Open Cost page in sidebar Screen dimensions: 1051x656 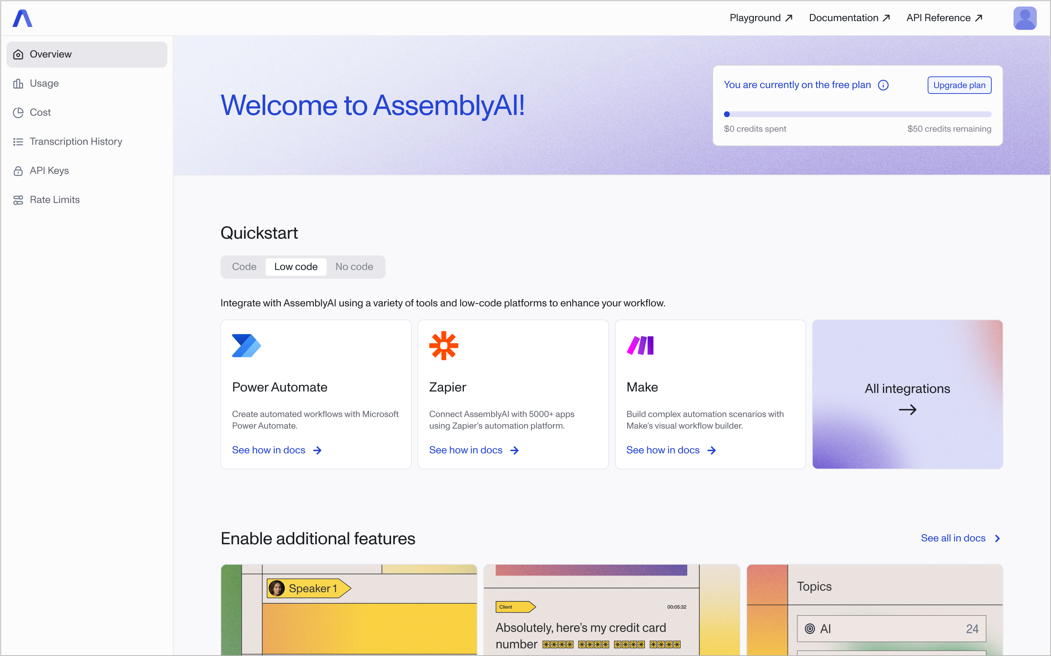pyautogui.click(x=40, y=112)
